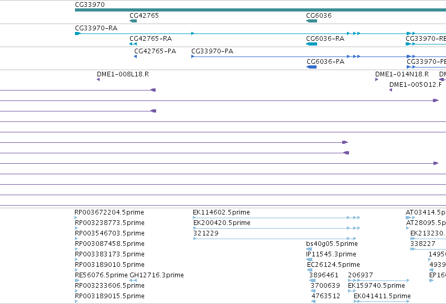This screenshot has height=304, width=446.
Task: Click the 4763512 feature label
Action: click(325, 296)
